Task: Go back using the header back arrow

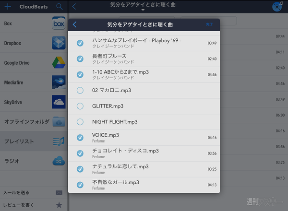Action: (74, 7)
